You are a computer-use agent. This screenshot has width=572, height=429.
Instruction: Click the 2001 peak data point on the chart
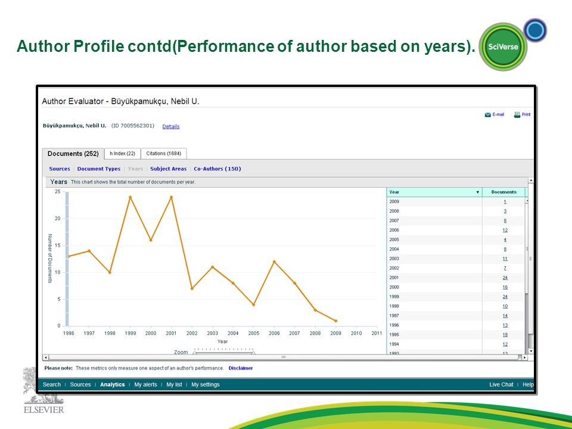[172, 197]
